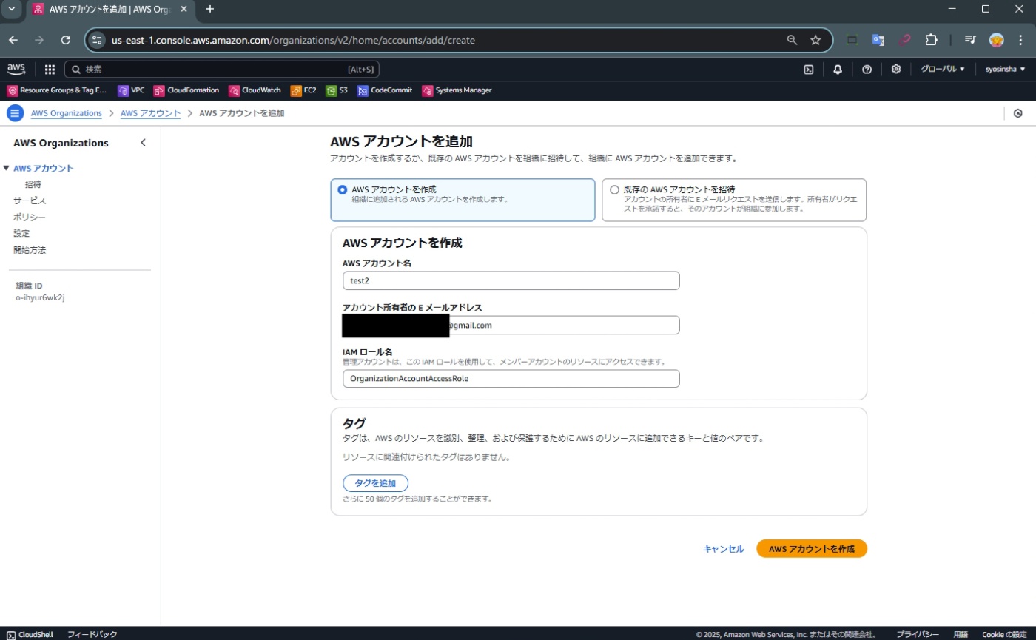Open the info panel icon at right
Viewport: 1036px width, 640px height.
tap(1018, 113)
